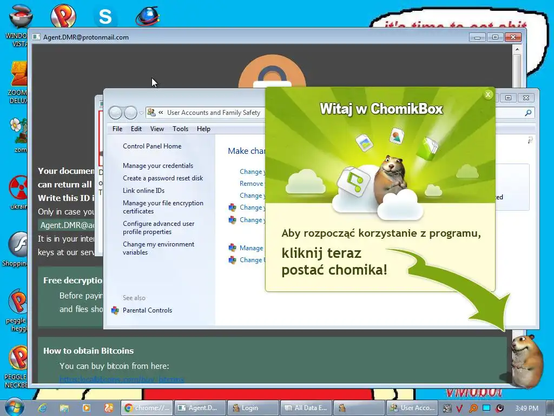Viewport: 554px width, 416px height.
Task: Open the Help menu in Control Panel
Action: [203, 129]
